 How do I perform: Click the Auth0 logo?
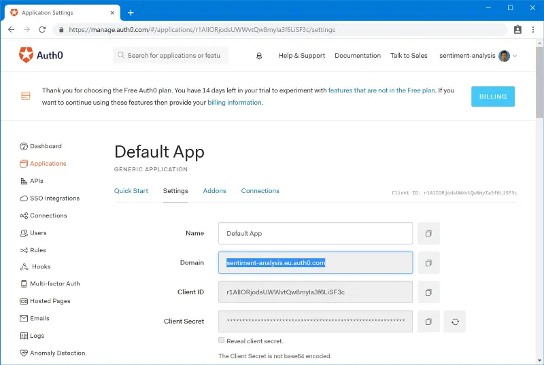tap(36, 56)
